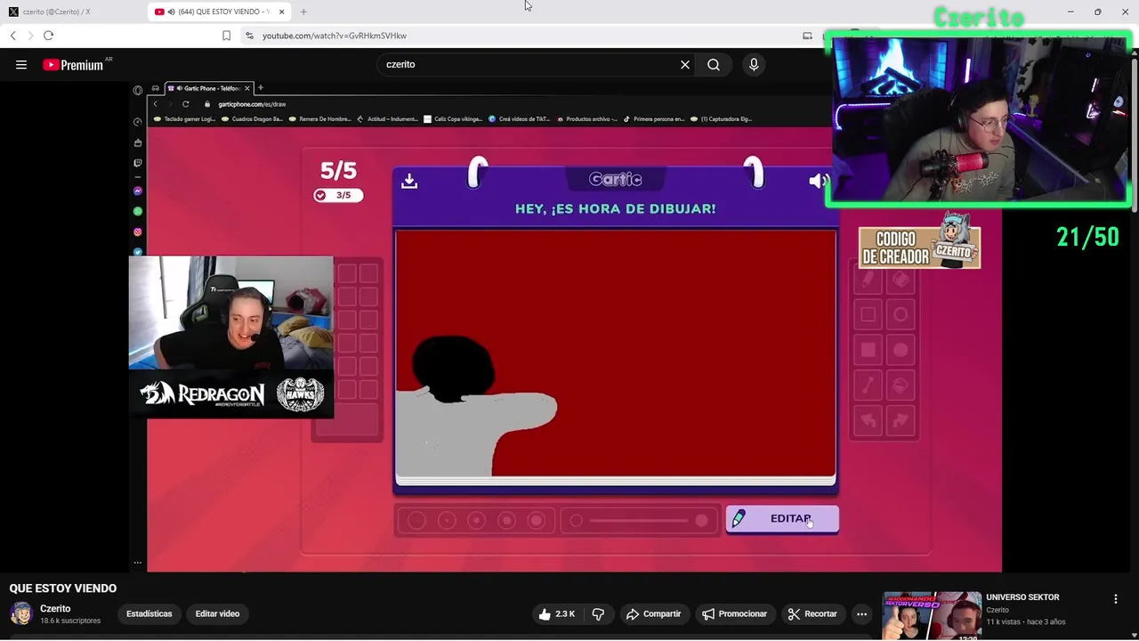Viewport: 1139px width, 641px height.
Task: Click the cast/picture icon in address bar
Action: pyautogui.click(x=807, y=36)
